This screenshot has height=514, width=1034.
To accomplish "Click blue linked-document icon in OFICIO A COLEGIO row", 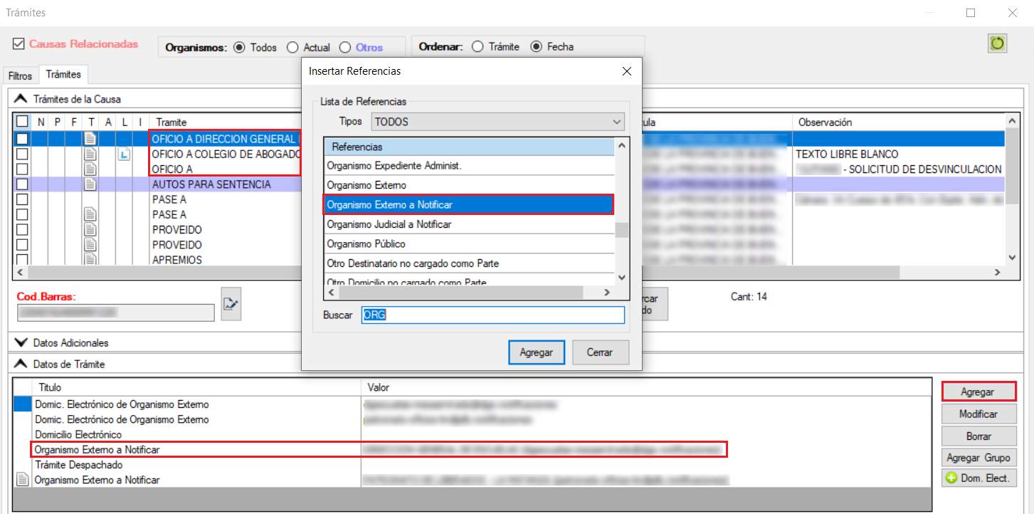I will click(124, 154).
